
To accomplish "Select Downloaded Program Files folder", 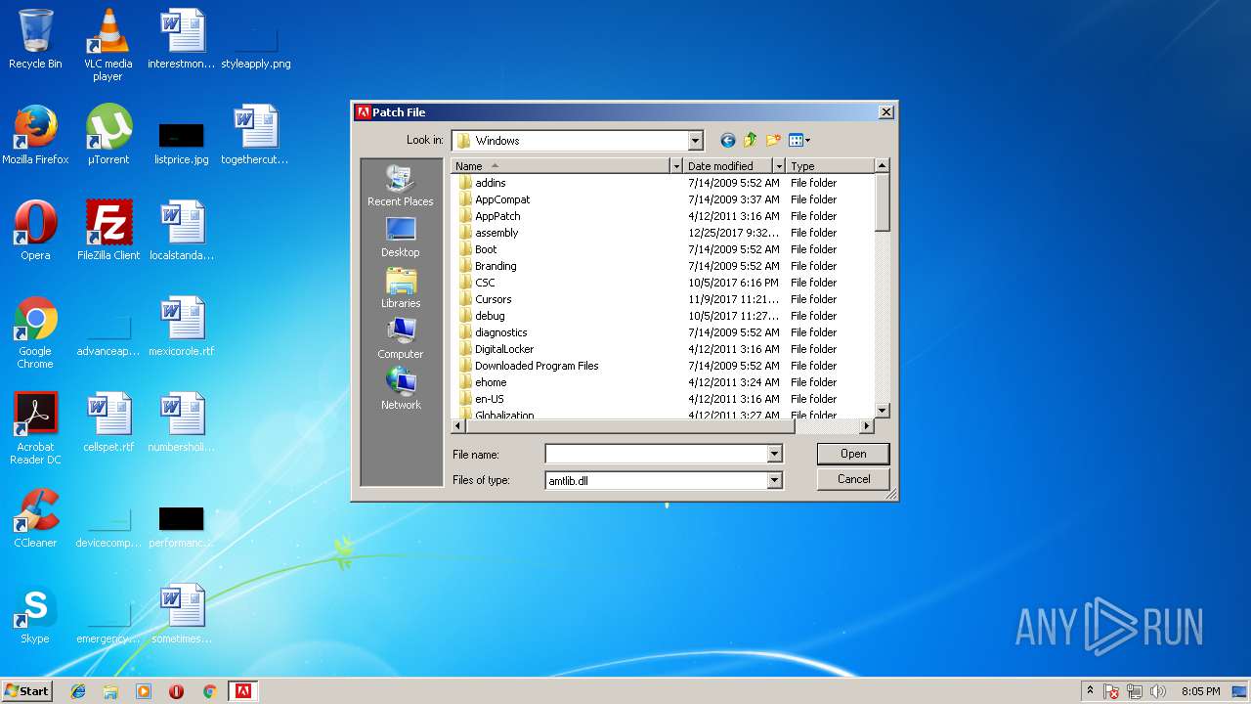I will coord(537,366).
